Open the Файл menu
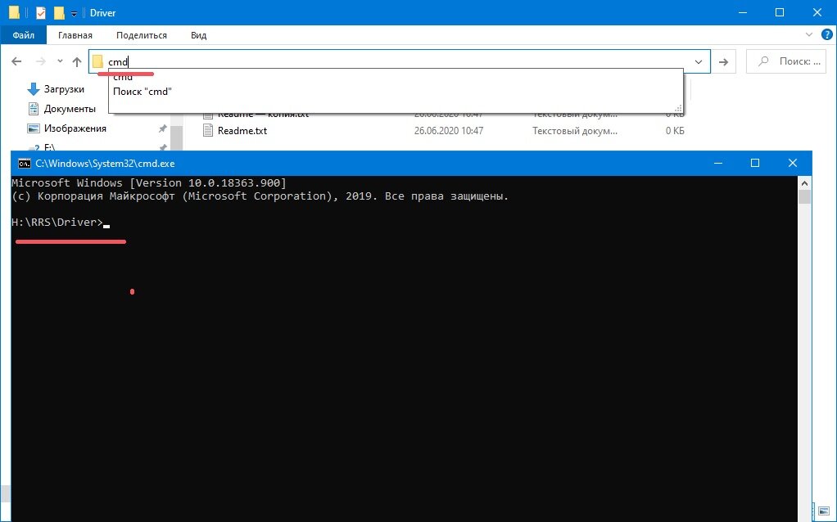 (x=24, y=34)
